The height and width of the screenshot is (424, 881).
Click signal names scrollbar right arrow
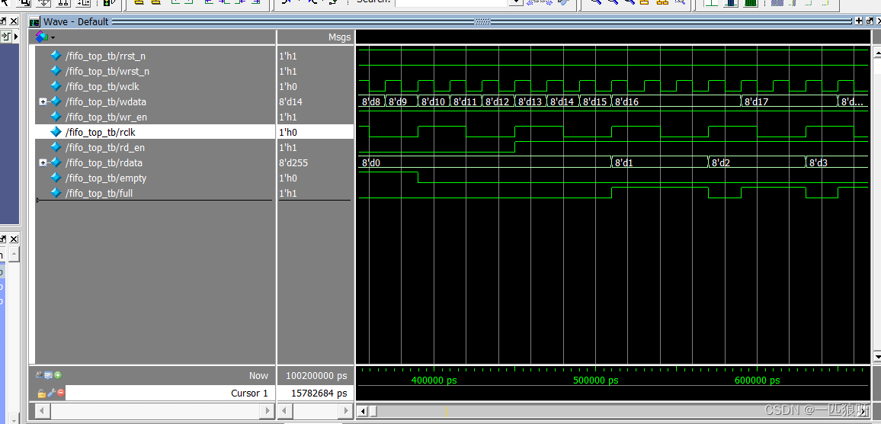point(268,410)
